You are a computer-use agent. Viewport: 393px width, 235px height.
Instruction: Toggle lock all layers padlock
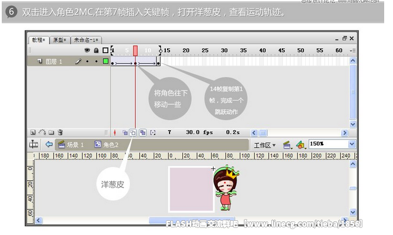[96, 51]
